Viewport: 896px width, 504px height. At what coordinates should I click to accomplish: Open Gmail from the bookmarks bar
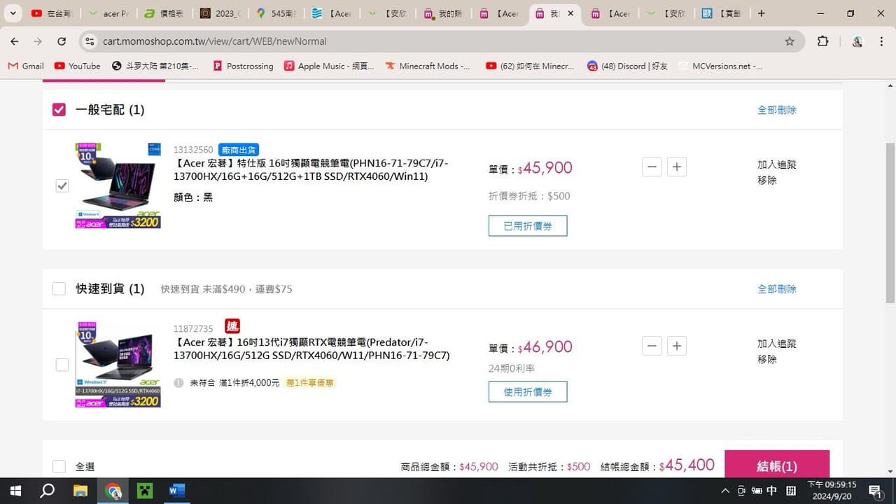click(24, 66)
